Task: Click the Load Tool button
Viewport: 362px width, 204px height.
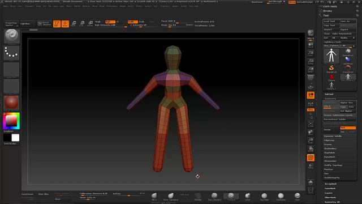Action: [331, 22]
